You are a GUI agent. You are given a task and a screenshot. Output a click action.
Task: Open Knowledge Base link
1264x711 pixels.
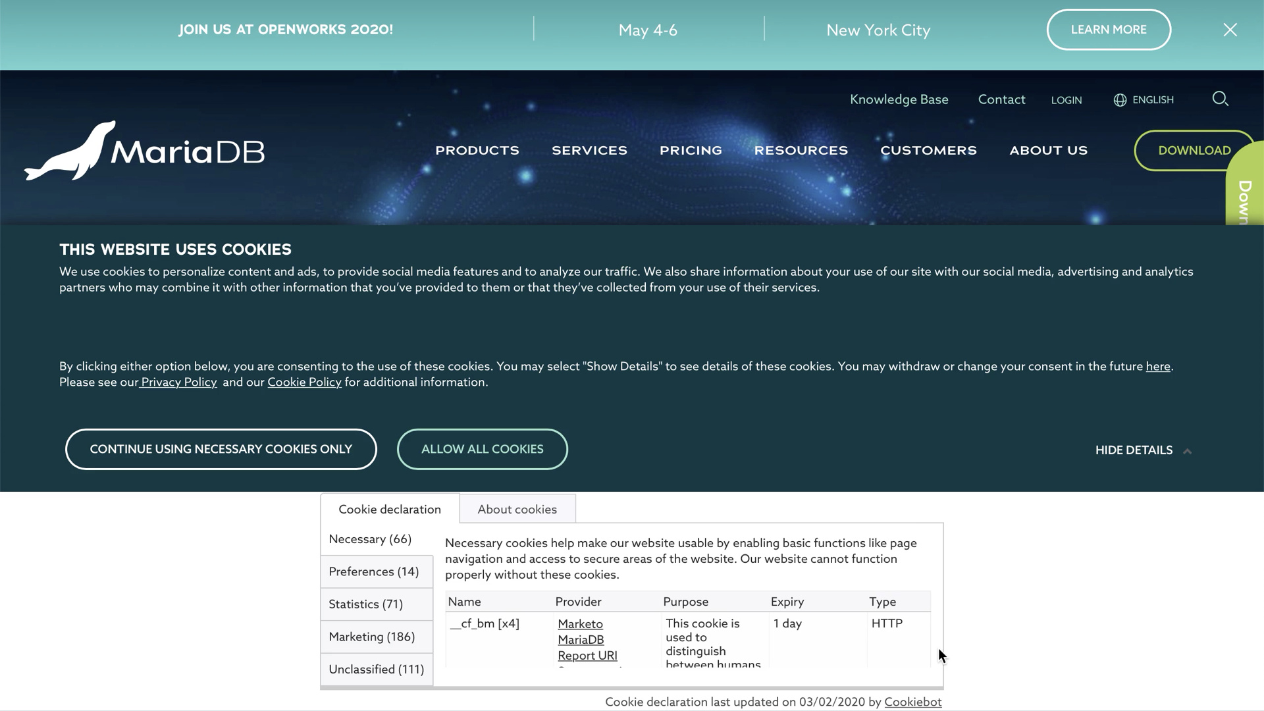(899, 99)
